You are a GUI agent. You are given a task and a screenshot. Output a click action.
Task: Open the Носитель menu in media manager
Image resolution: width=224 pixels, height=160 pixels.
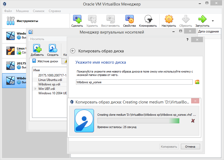click(x=37, y=39)
